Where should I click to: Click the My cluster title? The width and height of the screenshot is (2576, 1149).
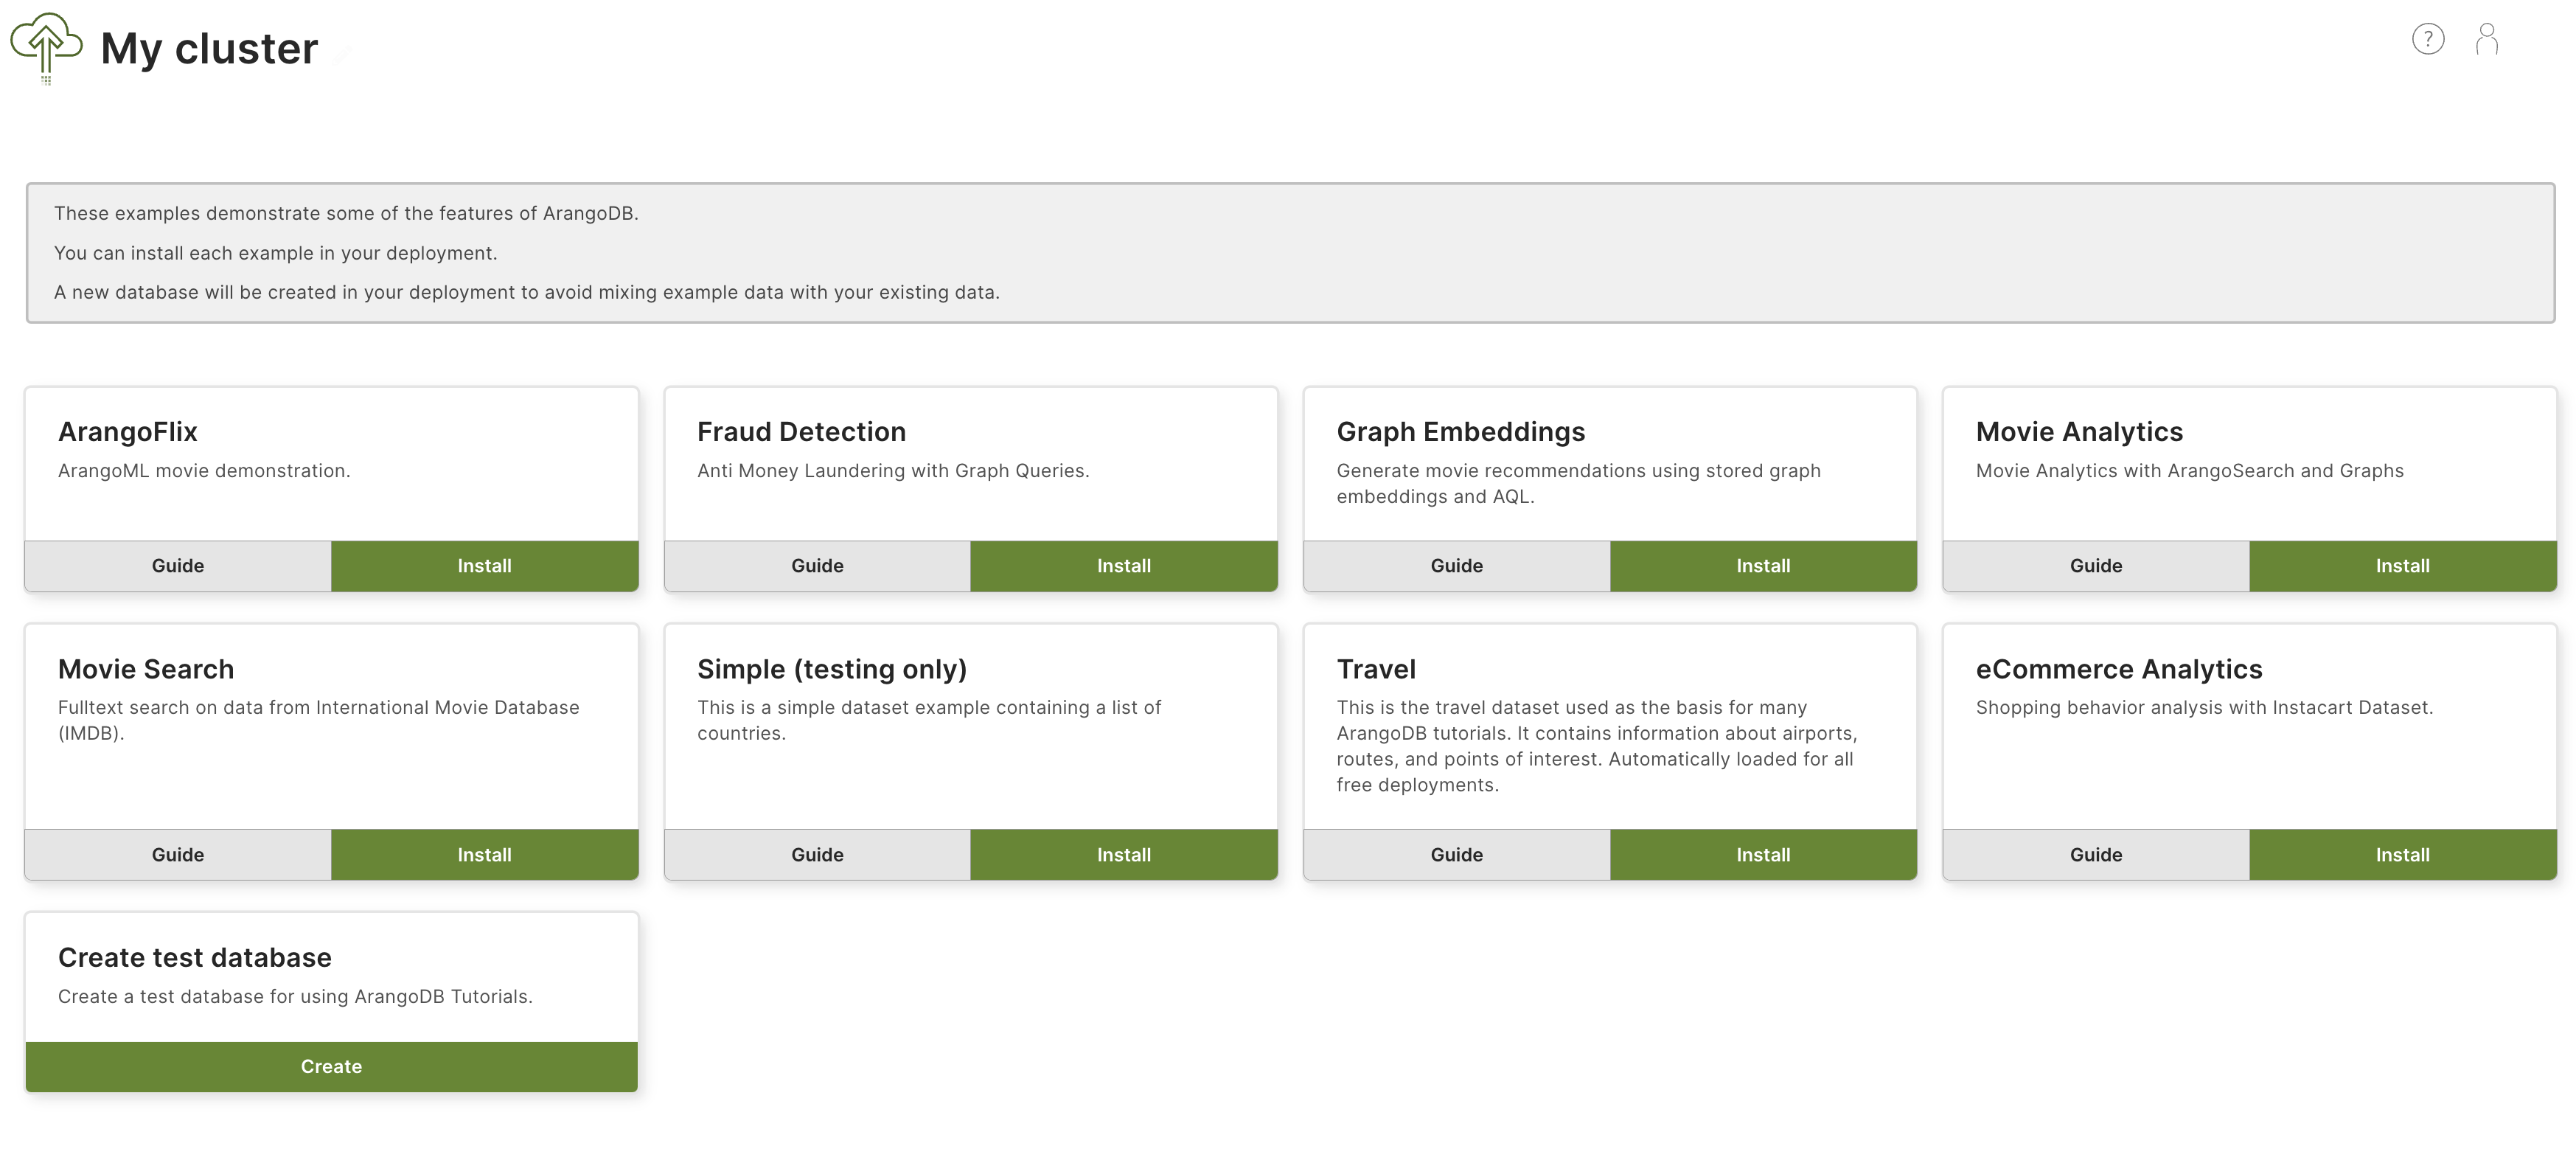(x=209, y=49)
